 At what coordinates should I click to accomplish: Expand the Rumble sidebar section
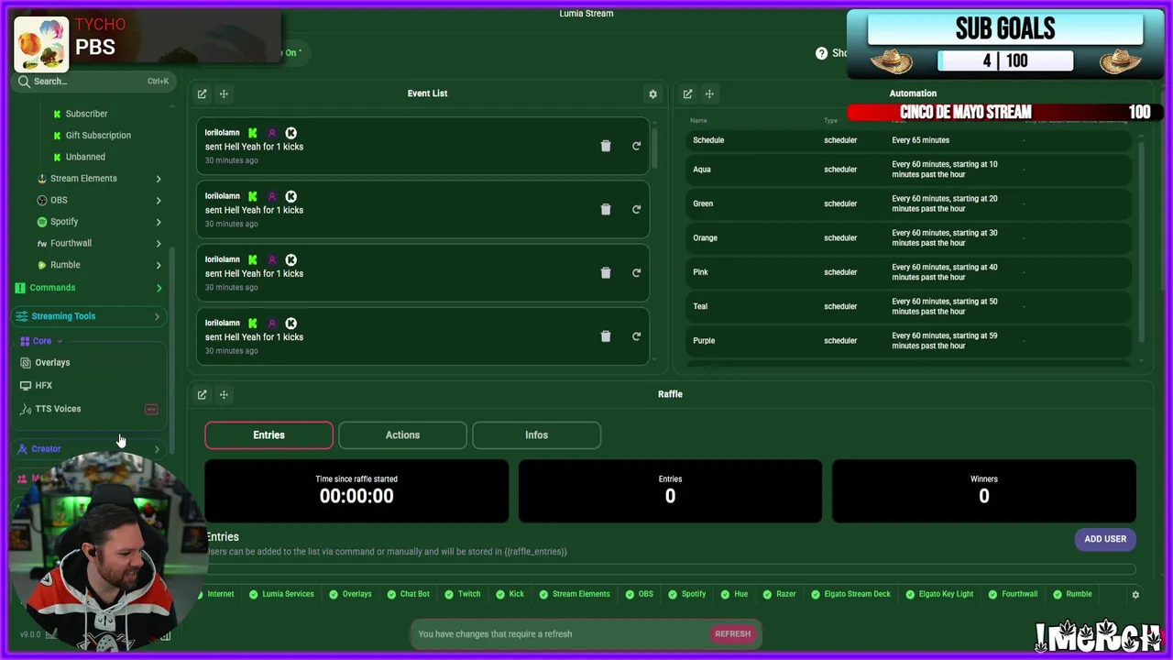pos(158,265)
